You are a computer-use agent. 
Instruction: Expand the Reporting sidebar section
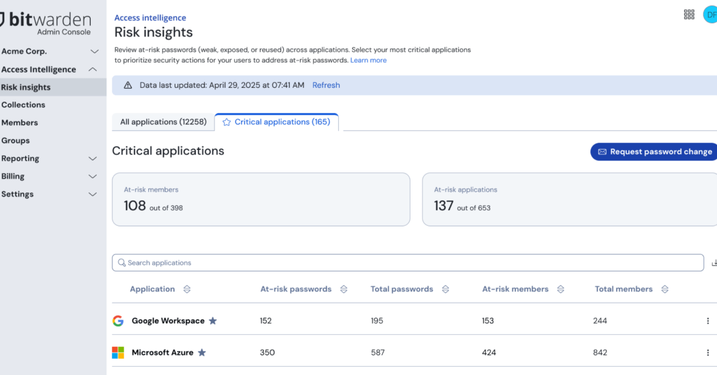(93, 158)
